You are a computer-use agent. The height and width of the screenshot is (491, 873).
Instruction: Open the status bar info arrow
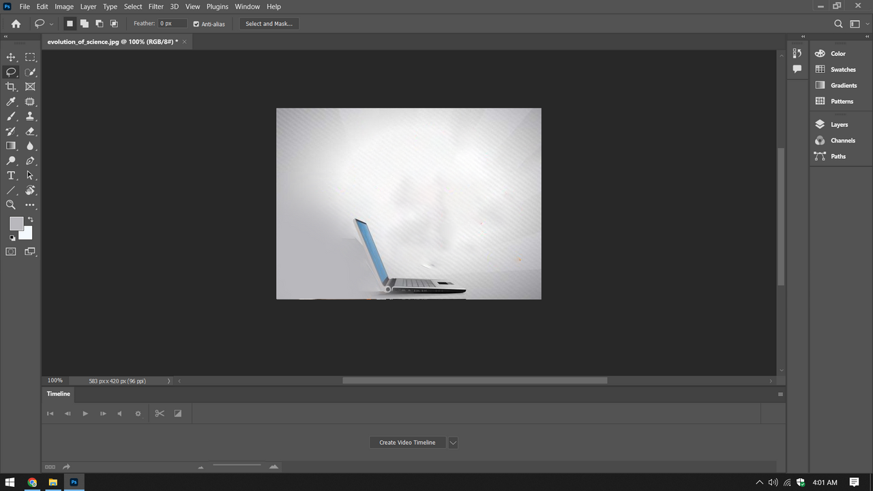coord(169,381)
